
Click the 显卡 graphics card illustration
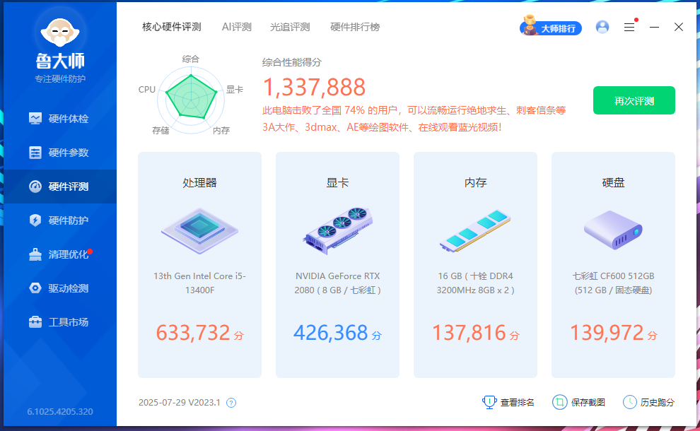click(x=337, y=231)
